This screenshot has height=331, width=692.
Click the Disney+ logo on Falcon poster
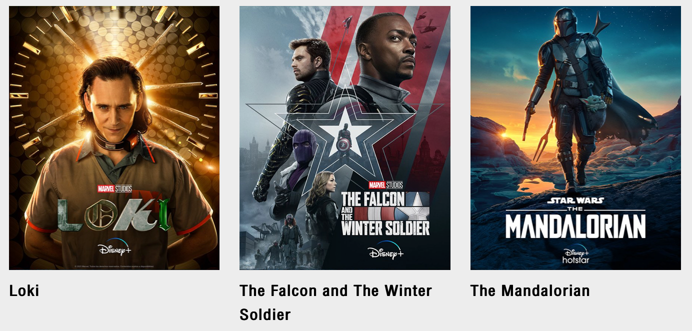click(386, 250)
